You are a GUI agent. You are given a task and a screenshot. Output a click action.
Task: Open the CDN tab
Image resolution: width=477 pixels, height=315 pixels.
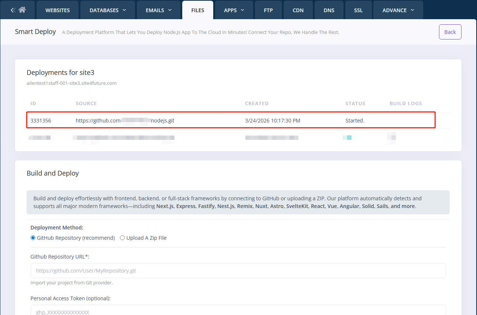pos(298,10)
